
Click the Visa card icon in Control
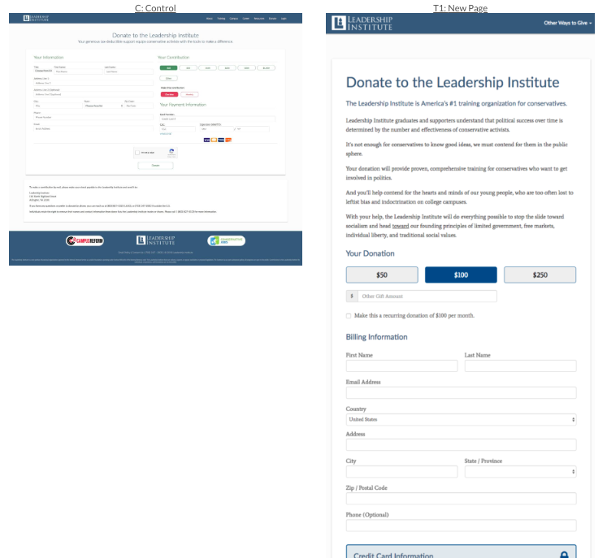click(206, 140)
